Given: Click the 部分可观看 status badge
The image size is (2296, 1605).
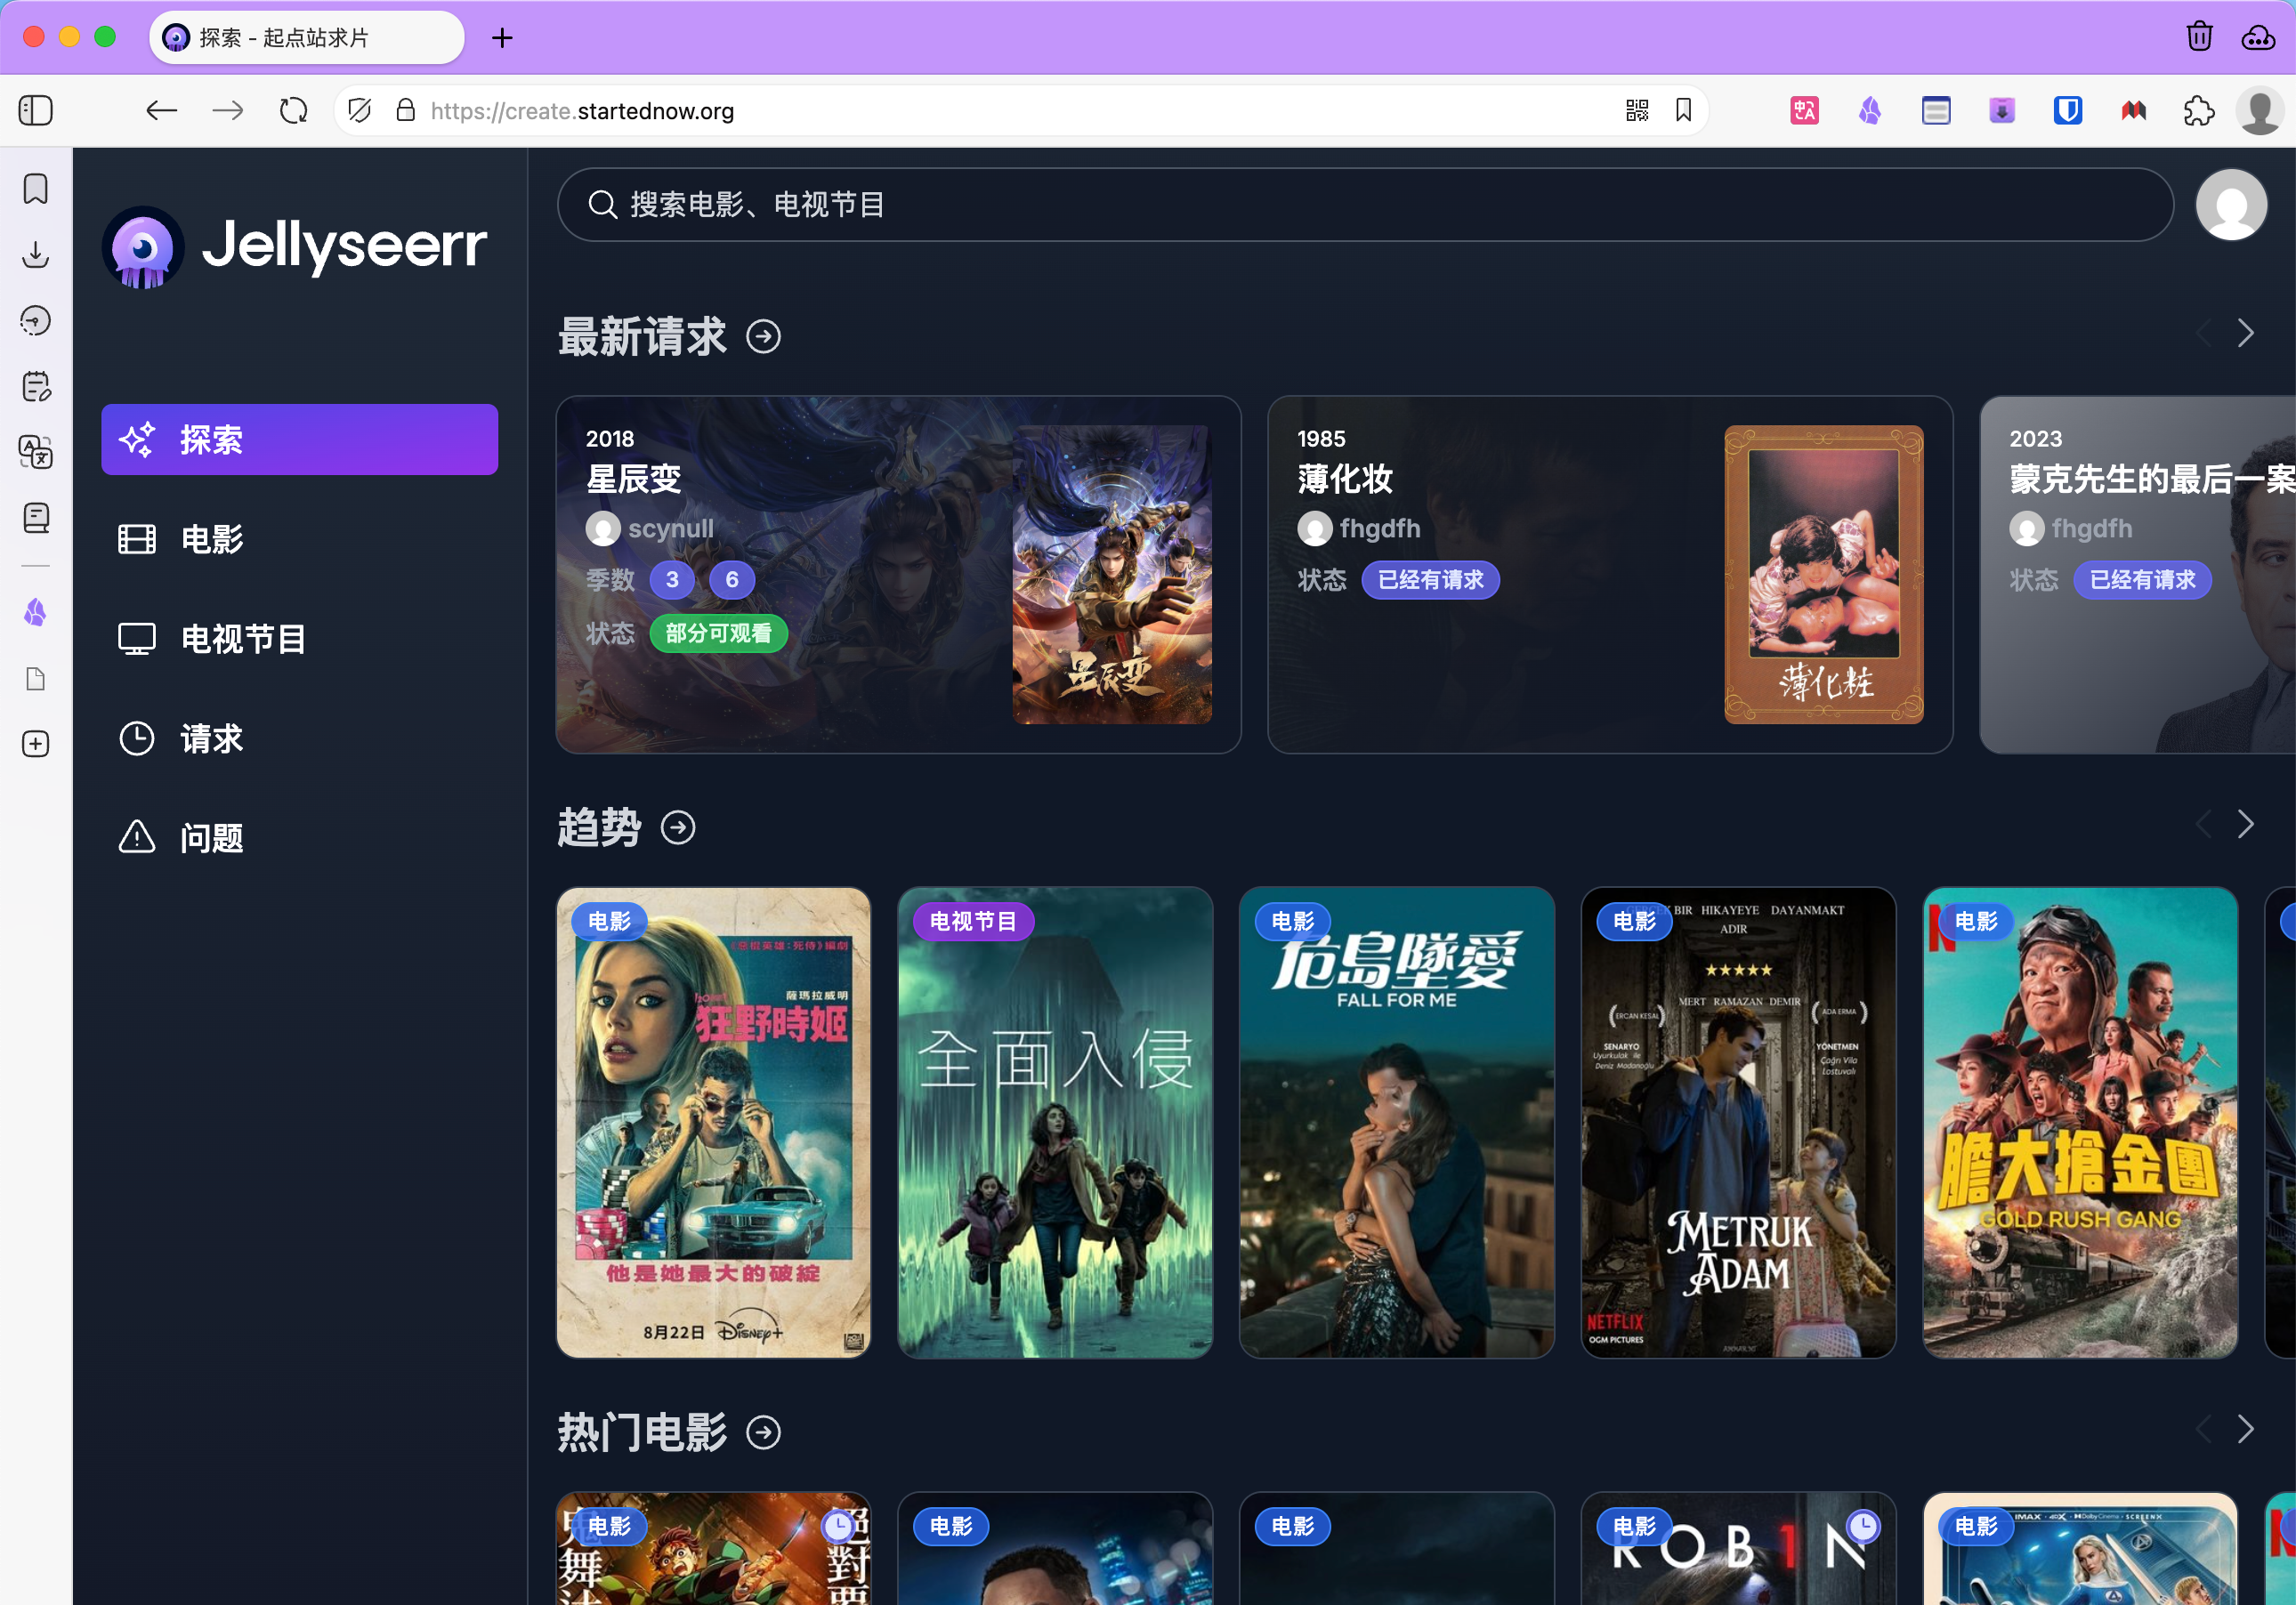Looking at the screenshot, I should coord(719,634).
